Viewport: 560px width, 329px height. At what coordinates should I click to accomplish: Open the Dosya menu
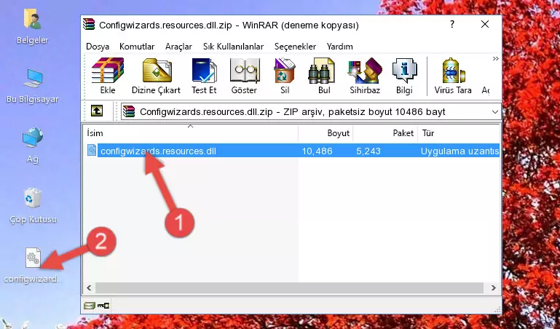[x=98, y=47]
